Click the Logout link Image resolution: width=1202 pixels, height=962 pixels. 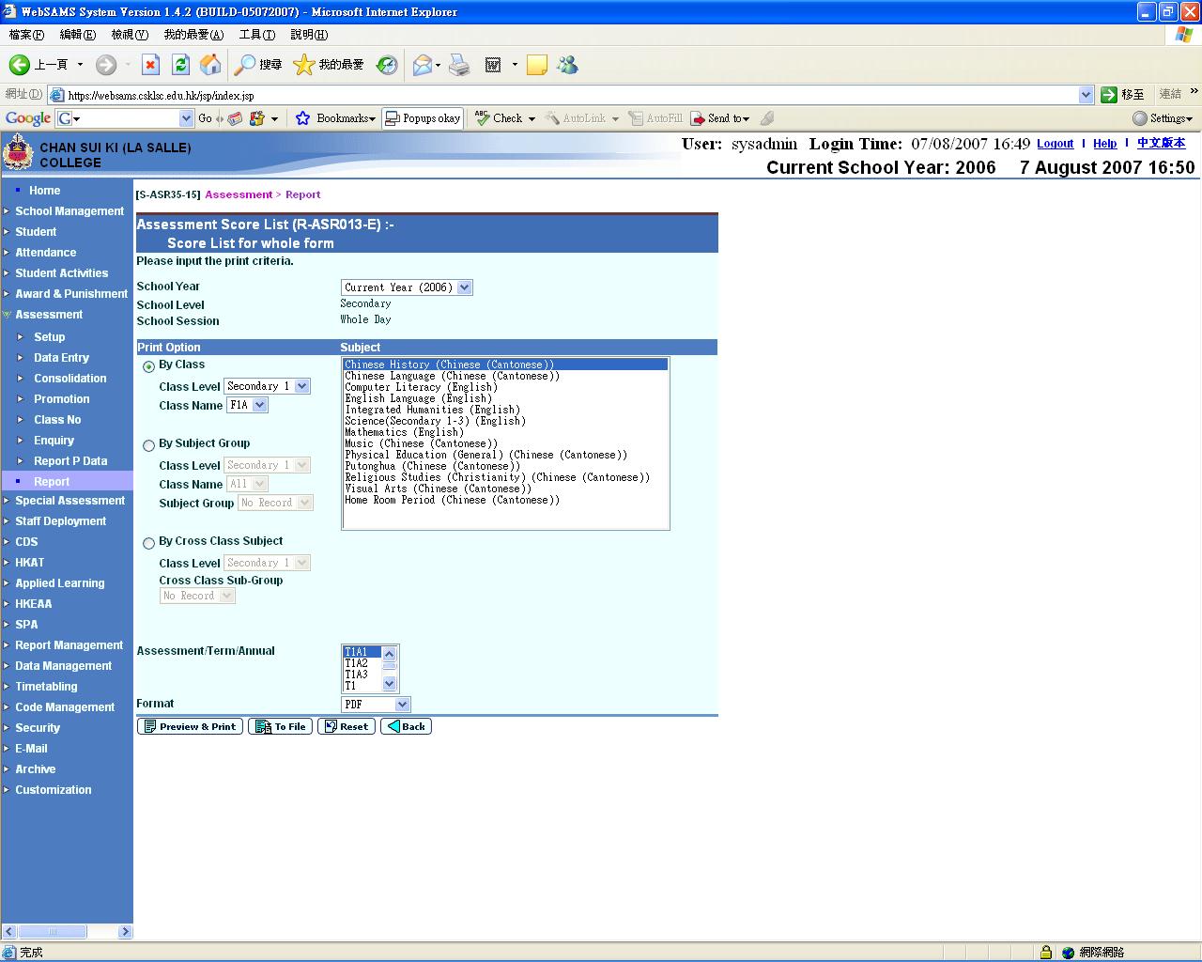(x=1055, y=143)
